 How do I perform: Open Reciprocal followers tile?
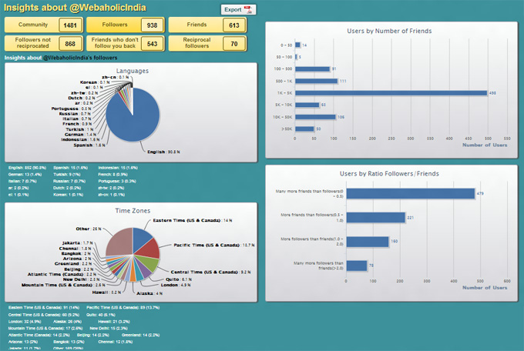207,43
